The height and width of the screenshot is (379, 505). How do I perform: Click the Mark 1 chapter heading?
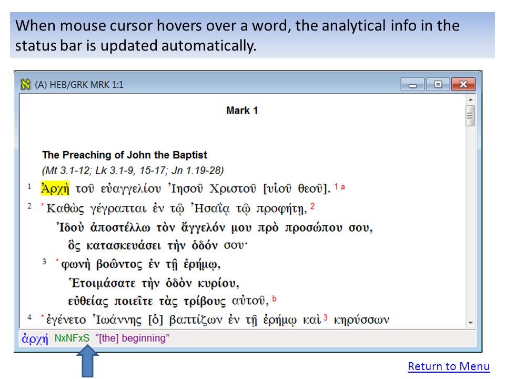242,111
